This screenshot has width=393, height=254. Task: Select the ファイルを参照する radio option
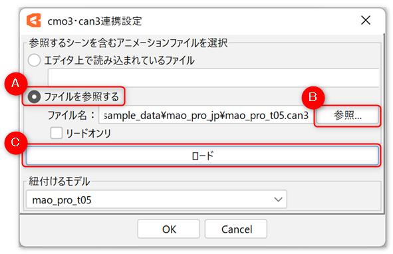pos(34,97)
